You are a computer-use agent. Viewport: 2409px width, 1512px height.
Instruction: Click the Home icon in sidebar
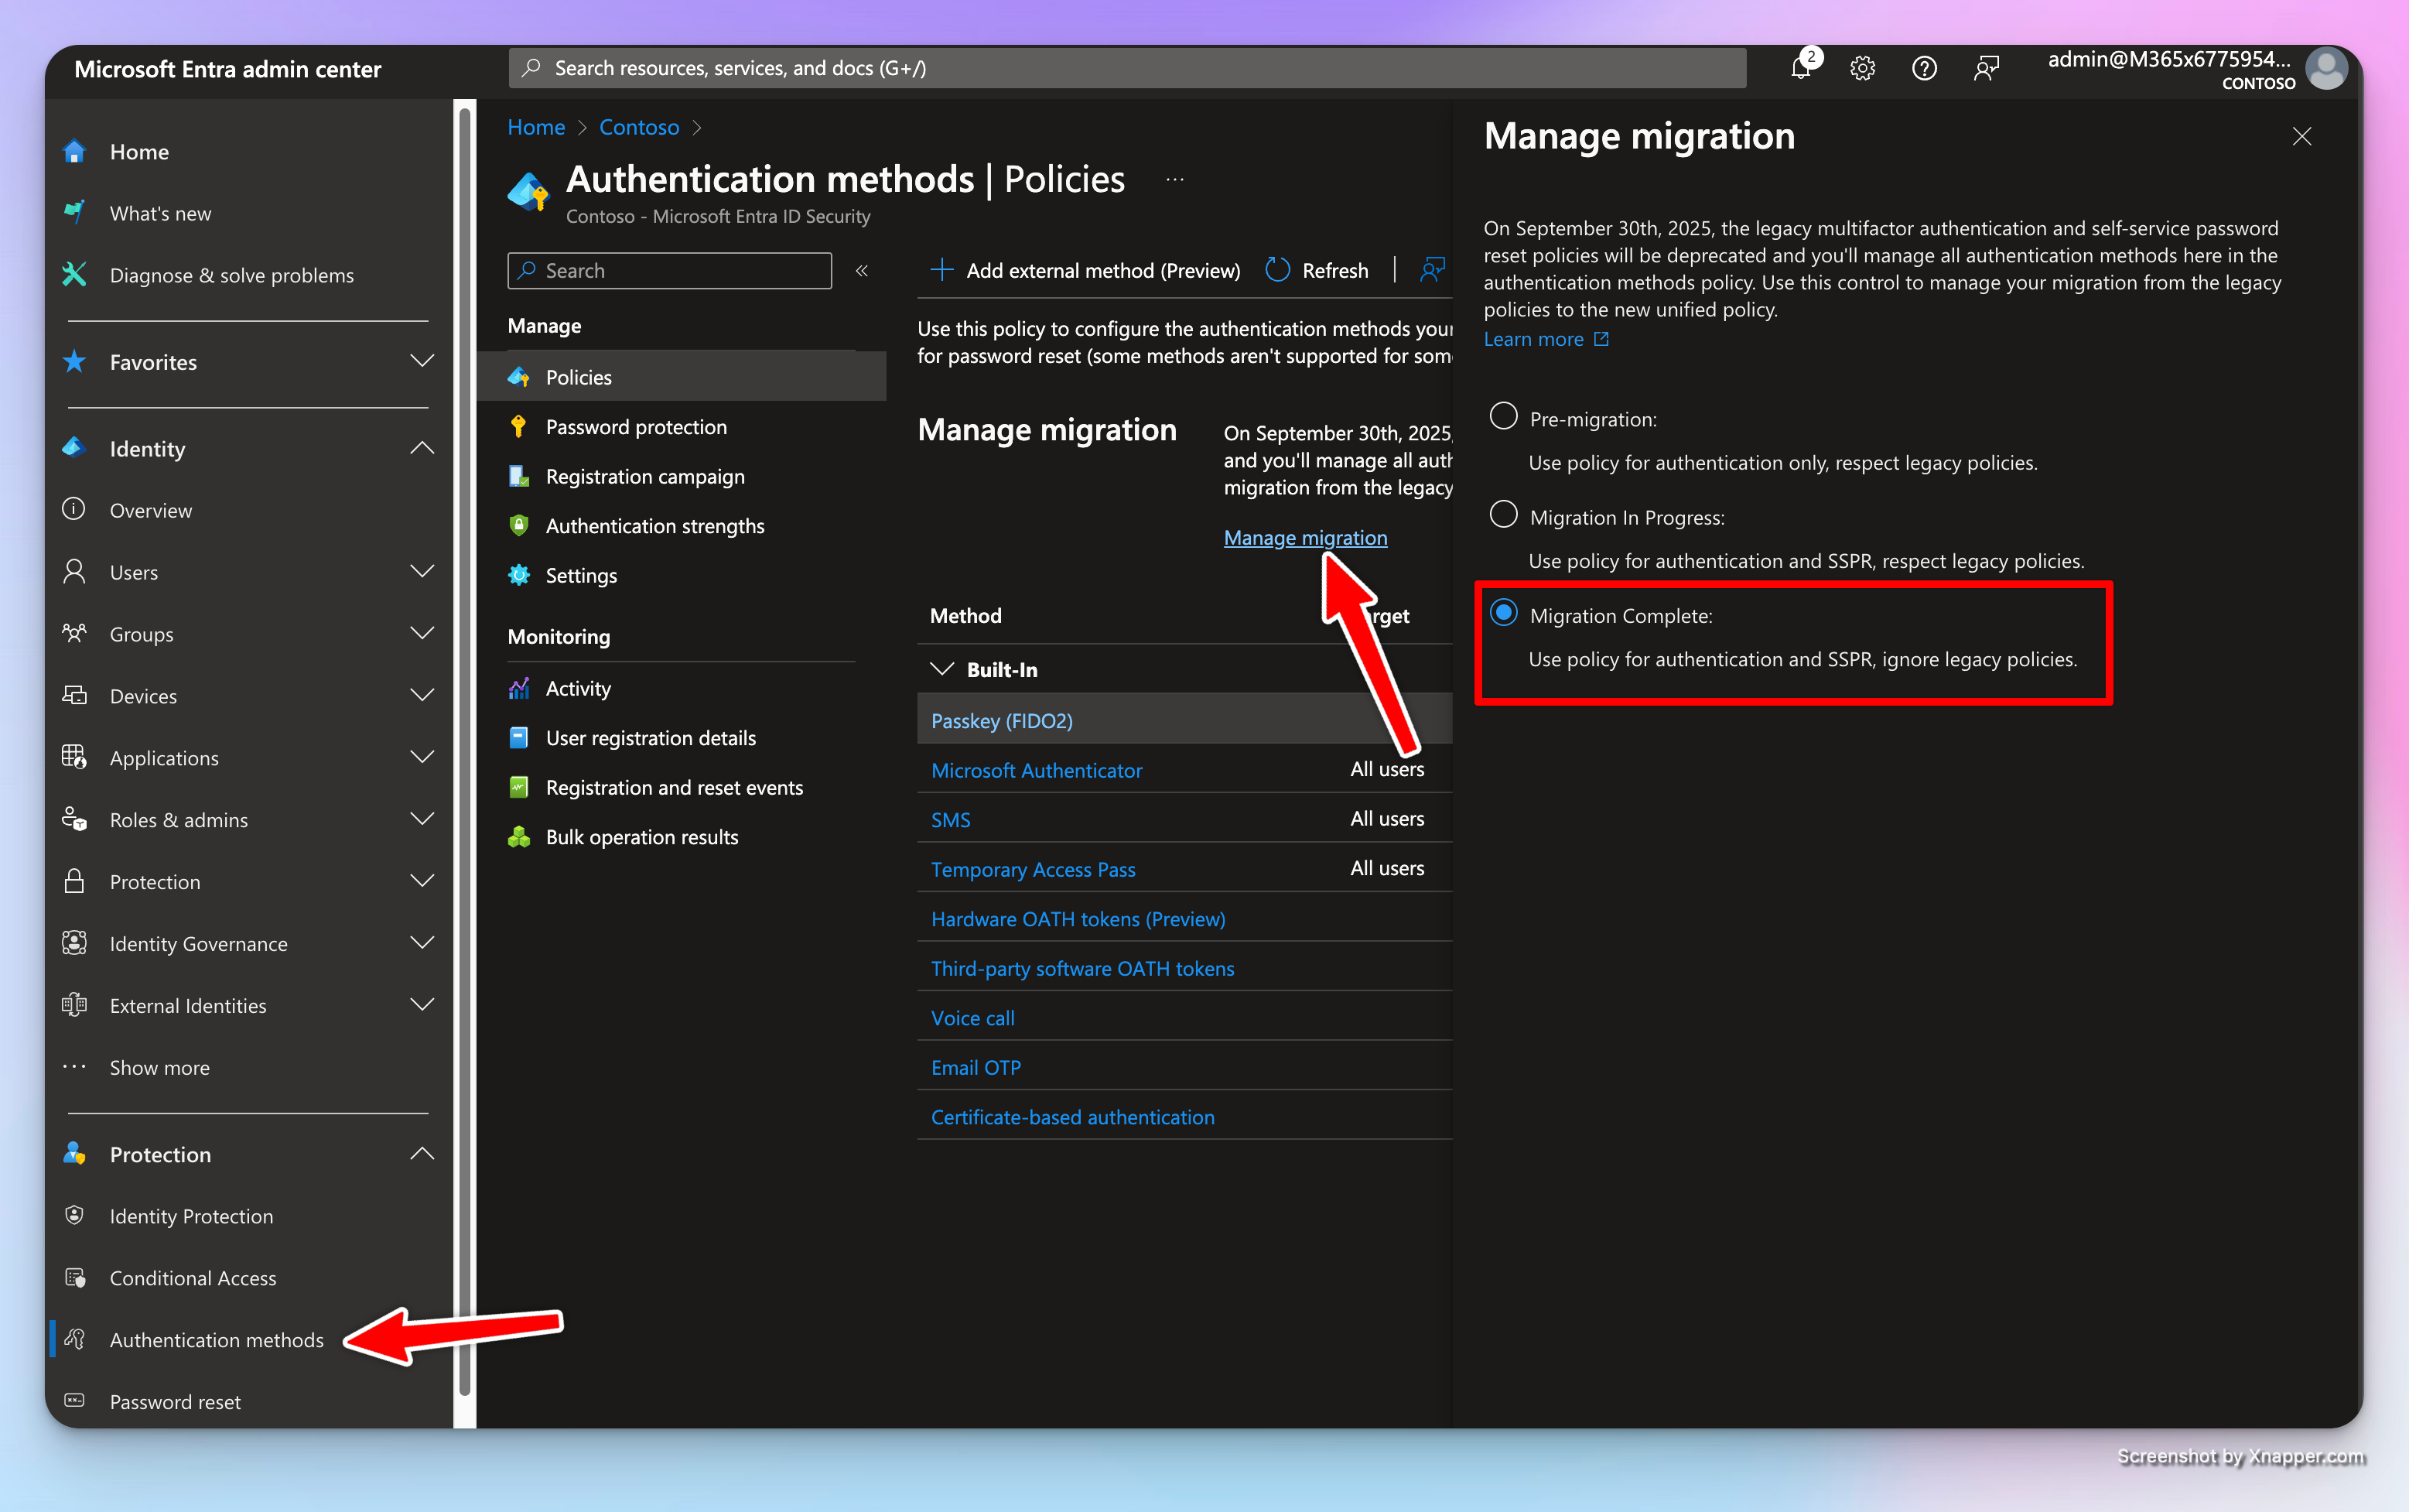pos(75,151)
